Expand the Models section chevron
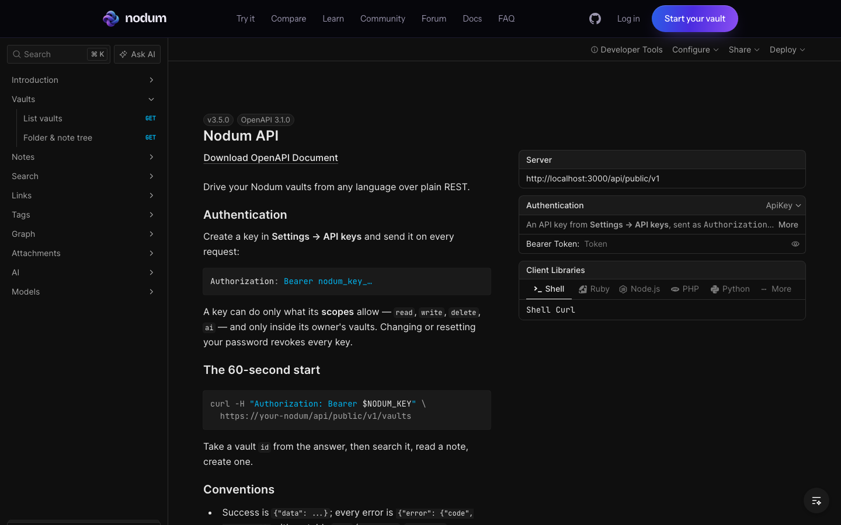The image size is (841, 525). pos(151,292)
